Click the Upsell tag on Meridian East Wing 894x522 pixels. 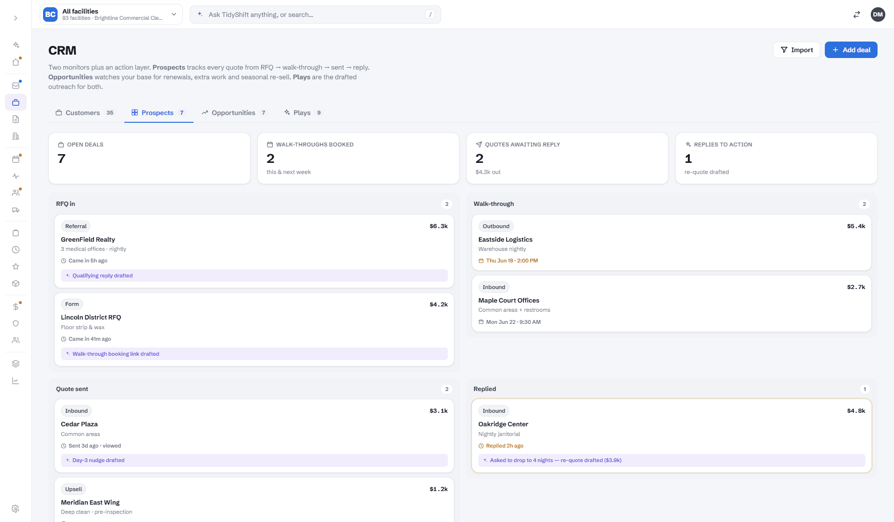click(74, 489)
